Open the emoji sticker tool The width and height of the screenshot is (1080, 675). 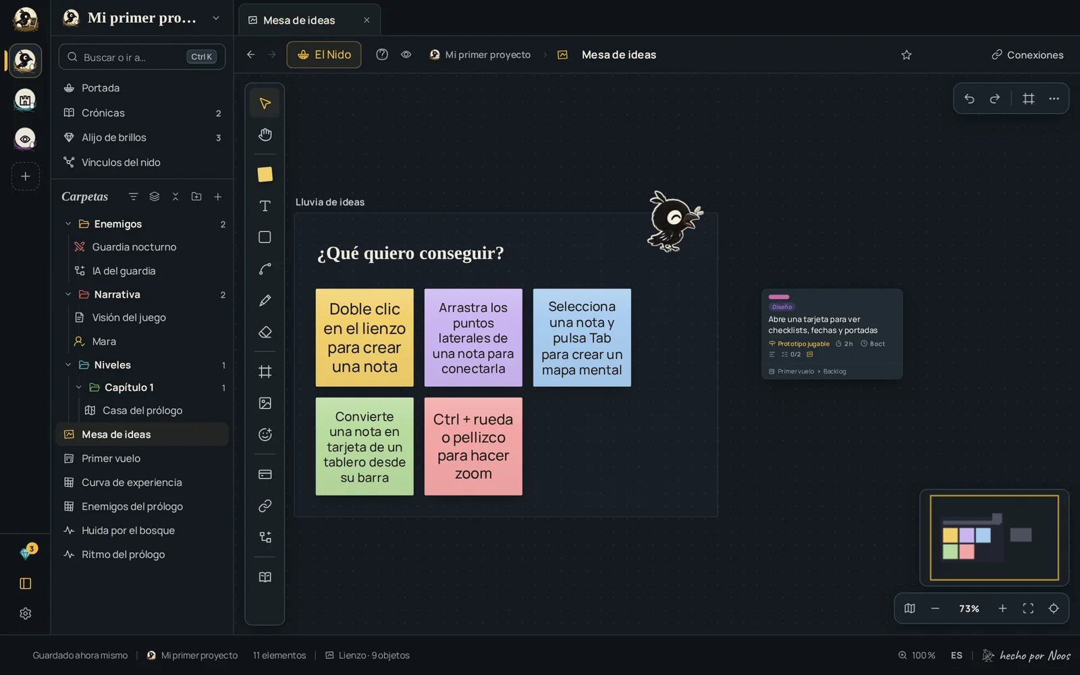(x=265, y=435)
